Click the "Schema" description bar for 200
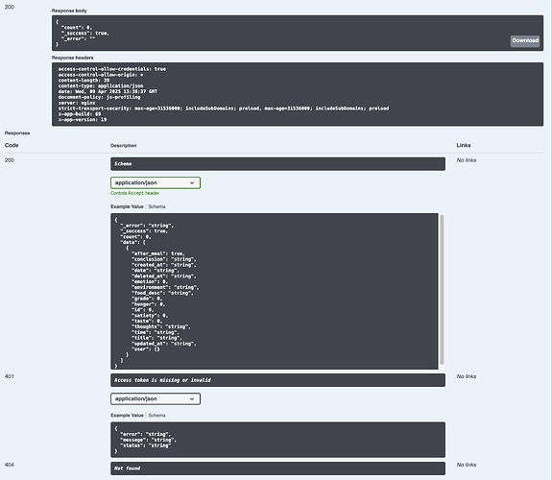This screenshot has height=480, width=552. tap(277, 164)
